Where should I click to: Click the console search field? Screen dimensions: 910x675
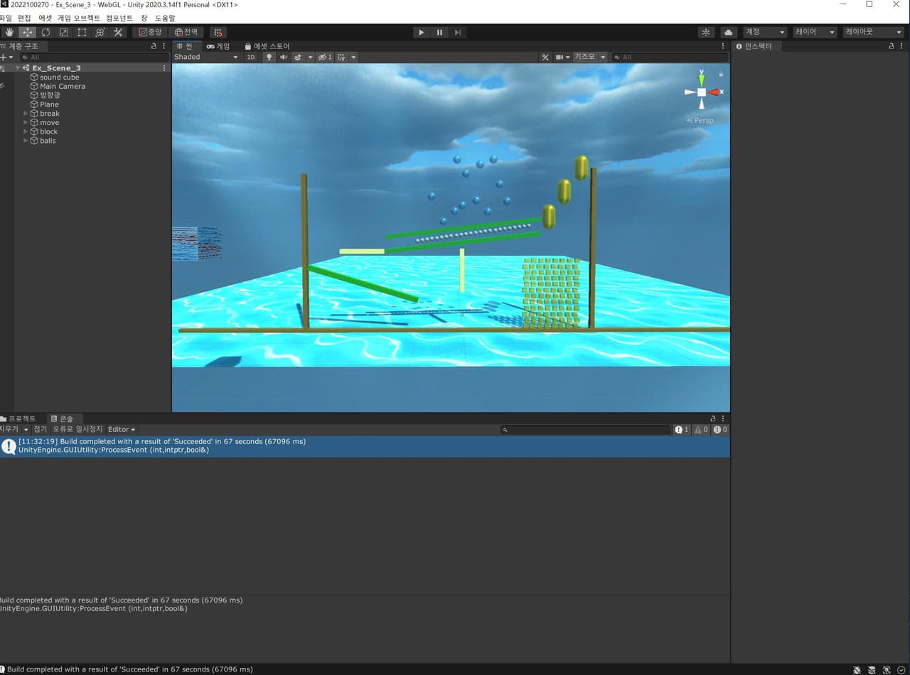tap(586, 430)
